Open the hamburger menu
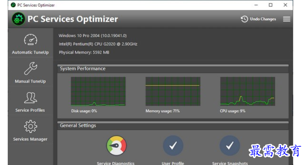The image size is (305, 165). point(287,19)
